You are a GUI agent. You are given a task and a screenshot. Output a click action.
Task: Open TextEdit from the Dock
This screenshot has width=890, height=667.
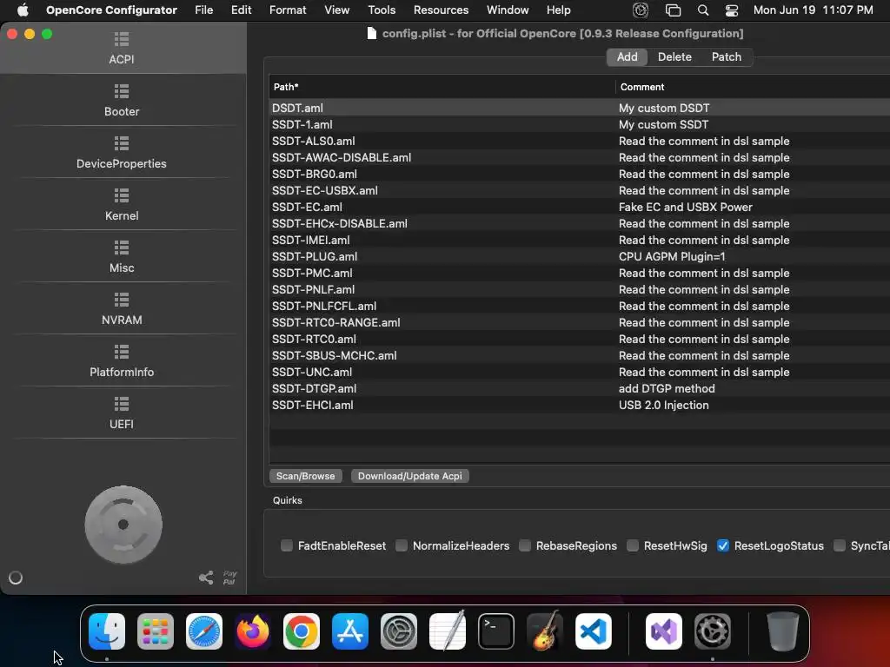pos(448,631)
